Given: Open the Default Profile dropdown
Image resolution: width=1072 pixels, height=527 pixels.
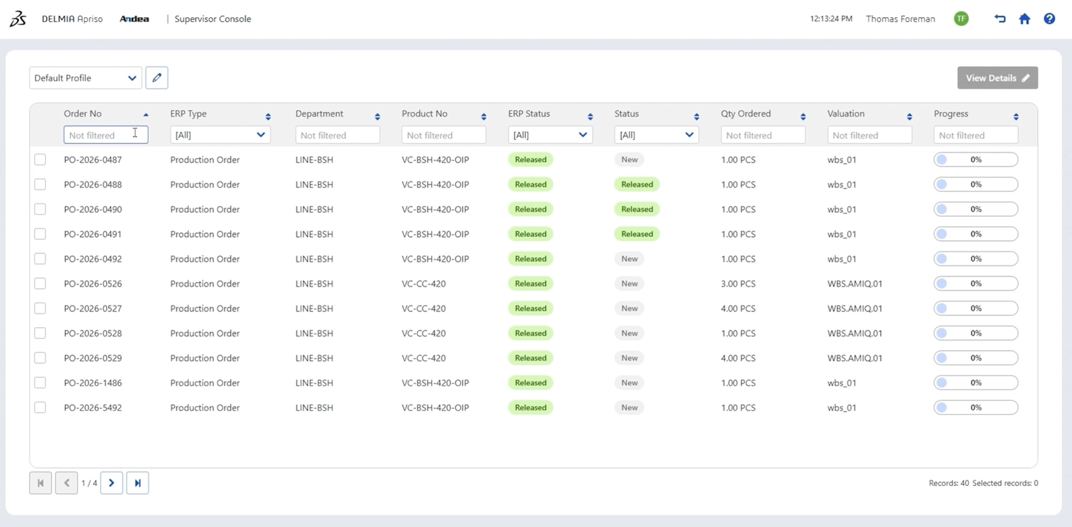Looking at the screenshot, I should point(85,78).
